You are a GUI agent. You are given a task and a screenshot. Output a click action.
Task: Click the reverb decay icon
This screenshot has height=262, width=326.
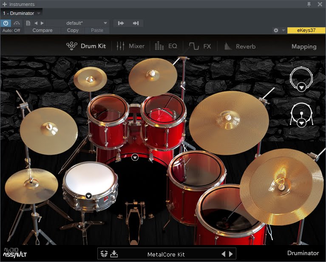coord(228,46)
